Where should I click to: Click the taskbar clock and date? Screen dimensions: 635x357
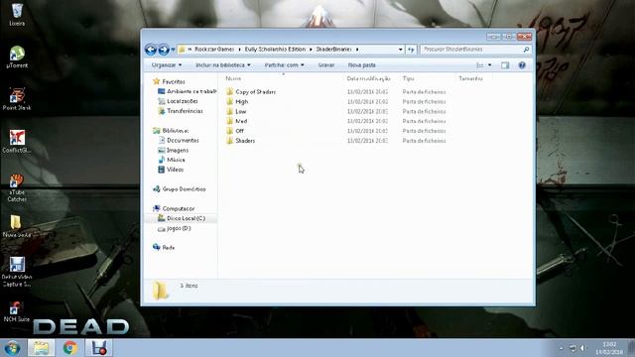pos(609,348)
